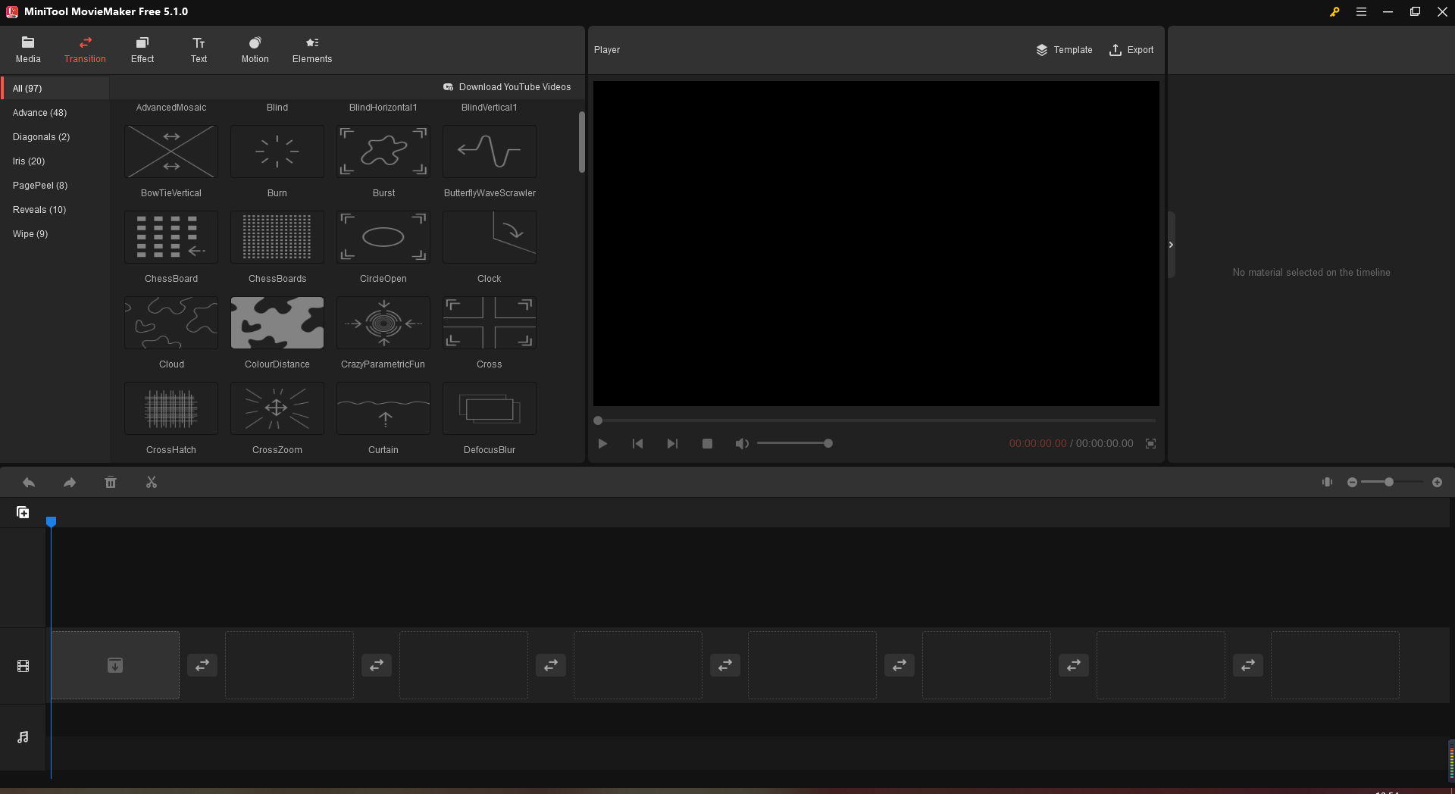1455x794 pixels.
Task: Switch to the Elements tab
Action: coord(312,50)
